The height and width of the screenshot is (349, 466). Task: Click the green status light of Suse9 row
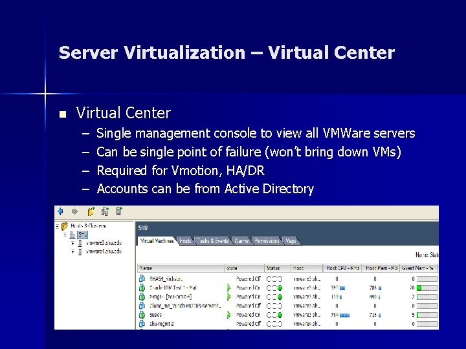click(x=280, y=315)
